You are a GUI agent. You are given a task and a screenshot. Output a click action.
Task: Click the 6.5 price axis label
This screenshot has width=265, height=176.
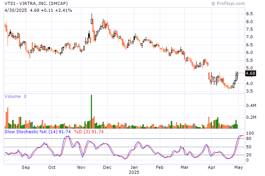pos(249,45)
